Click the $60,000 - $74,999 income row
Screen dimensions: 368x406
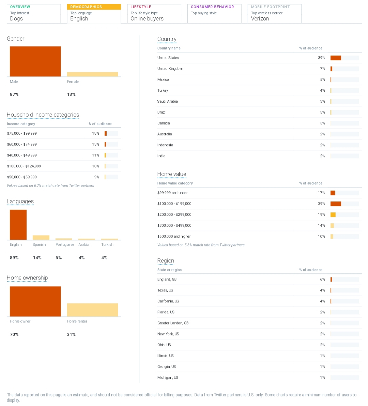click(x=64, y=144)
